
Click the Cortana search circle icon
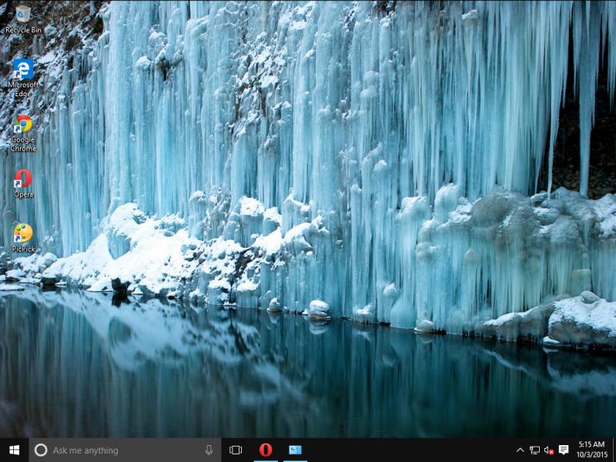40,450
